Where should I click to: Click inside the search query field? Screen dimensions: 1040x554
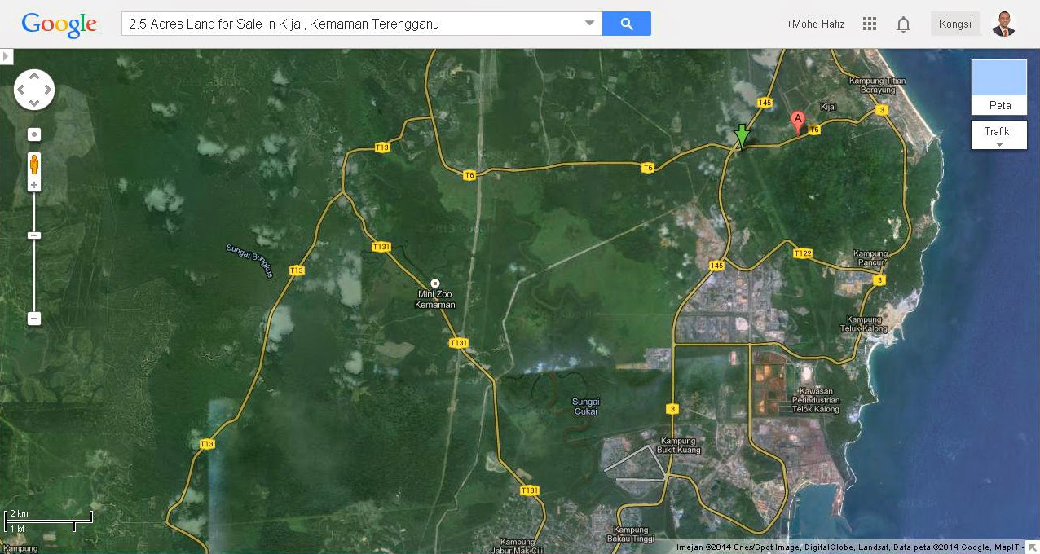click(350, 24)
